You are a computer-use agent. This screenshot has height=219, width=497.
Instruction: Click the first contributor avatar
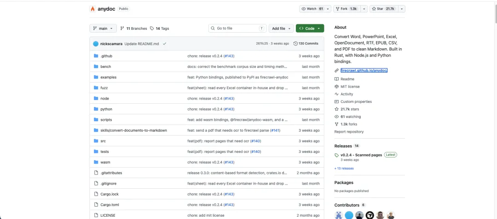(339, 215)
